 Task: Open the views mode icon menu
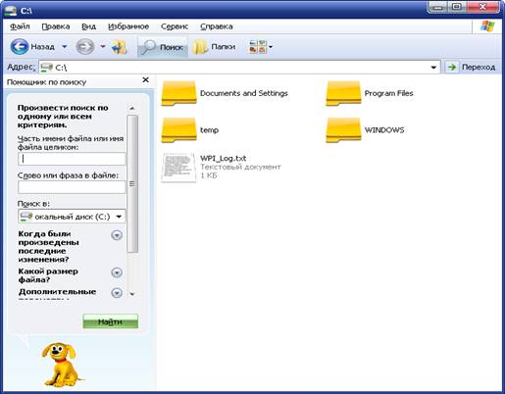261,47
